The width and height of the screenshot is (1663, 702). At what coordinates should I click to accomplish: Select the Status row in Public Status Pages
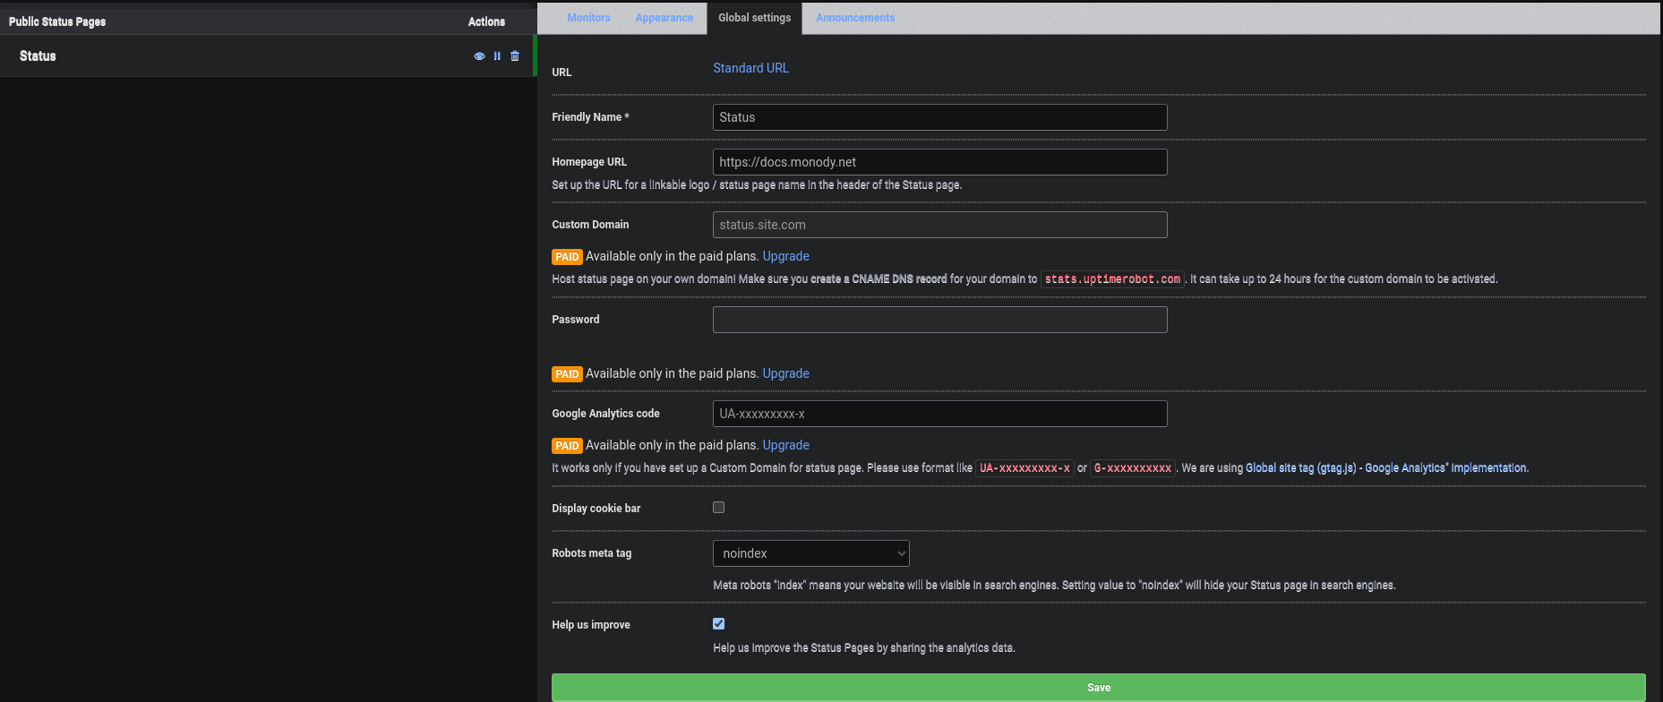click(x=267, y=56)
